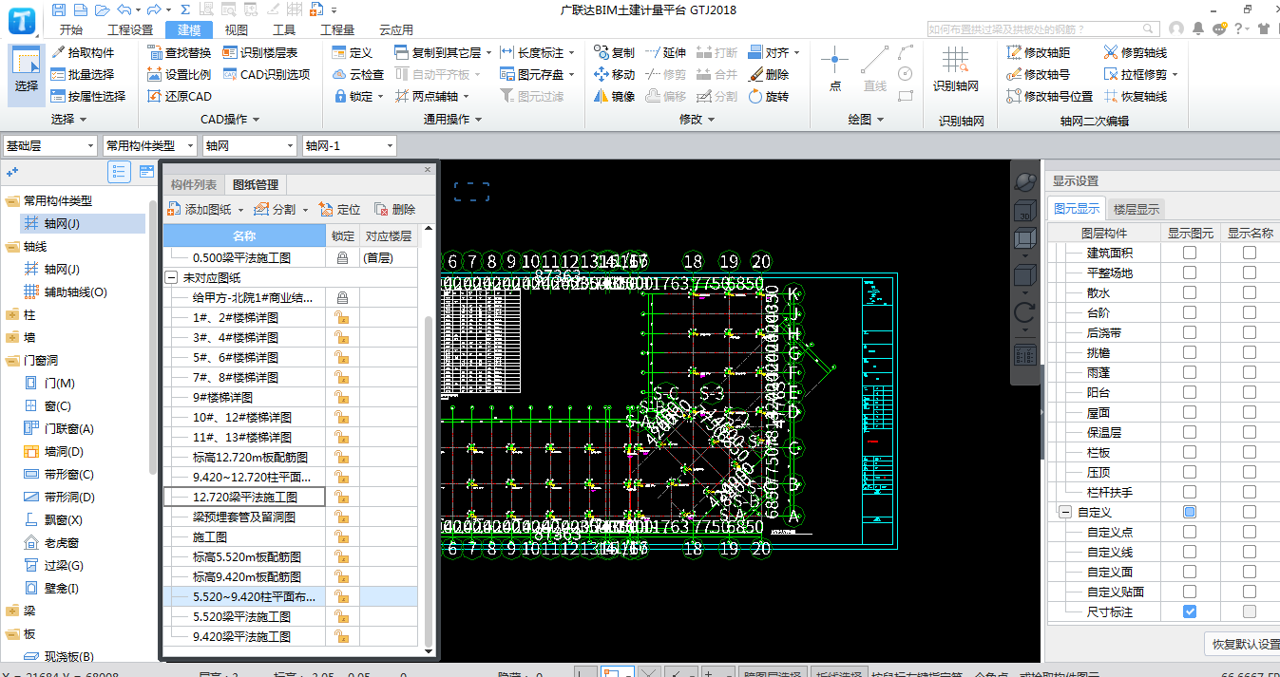
Task: Open the 开始 ribbon tab
Action: 70,30
